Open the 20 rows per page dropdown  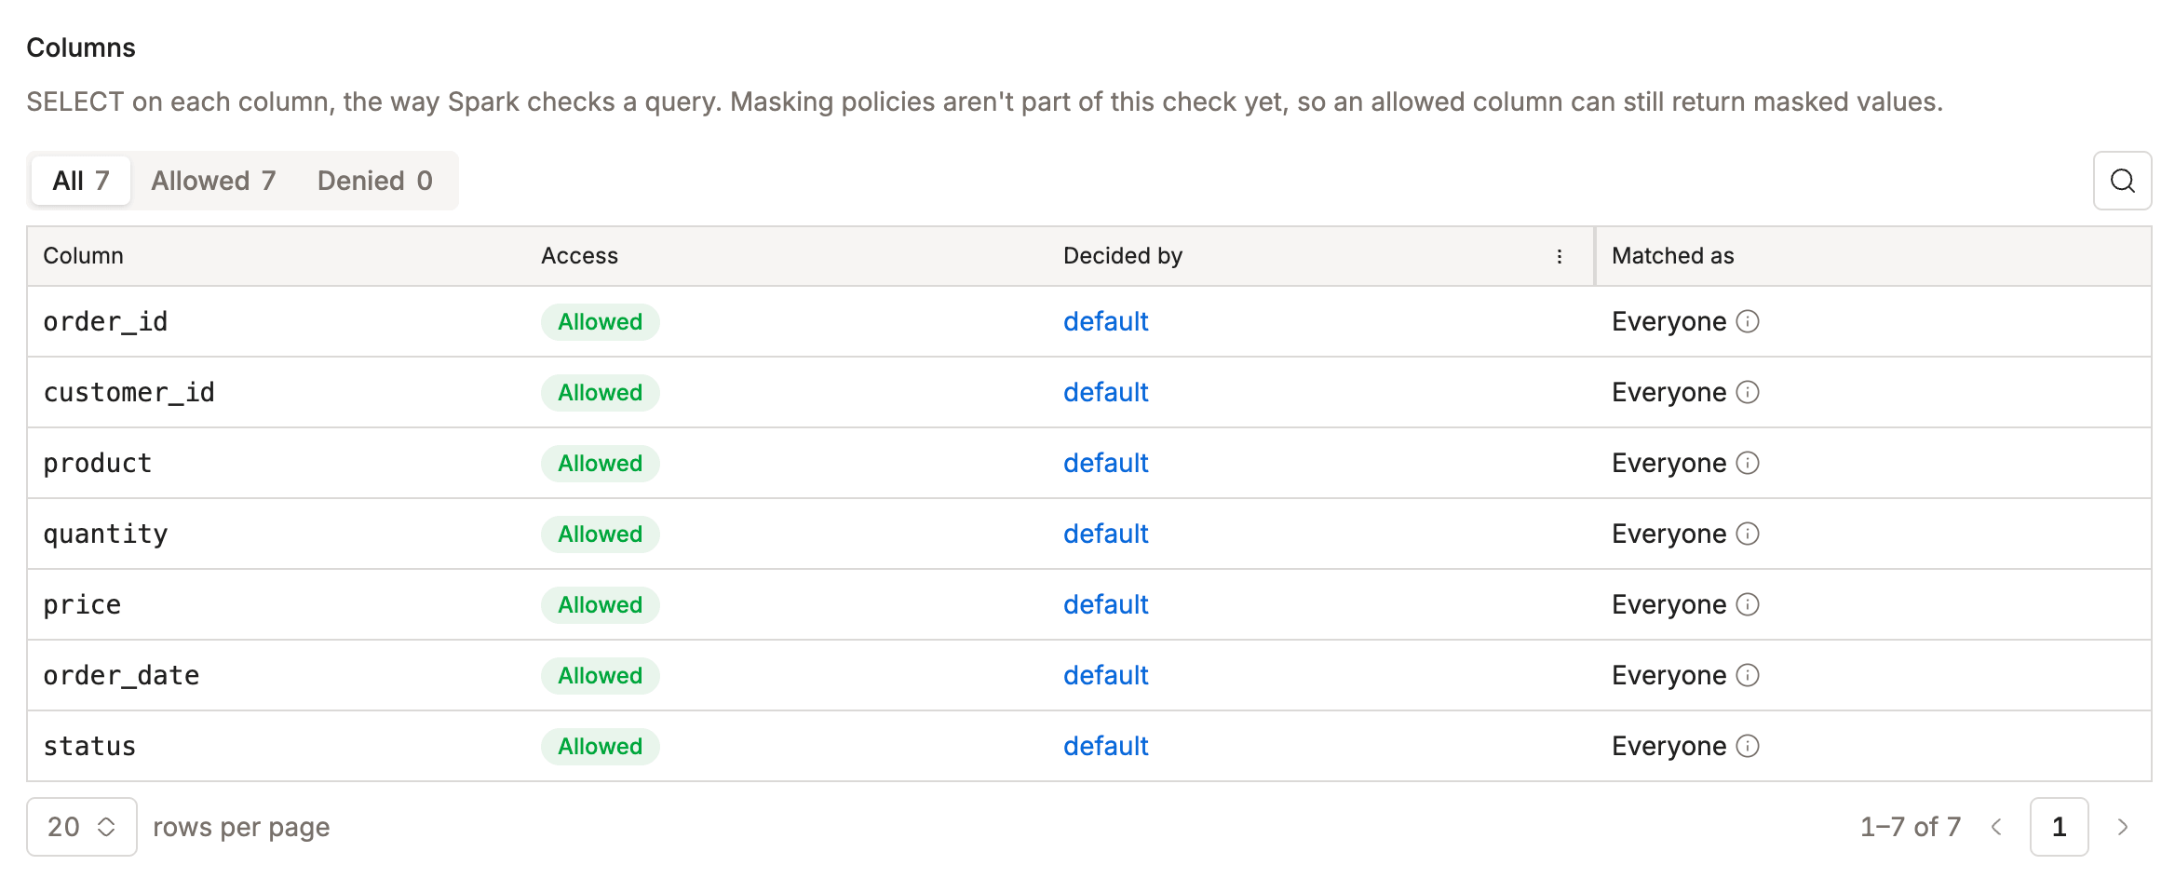[82, 827]
